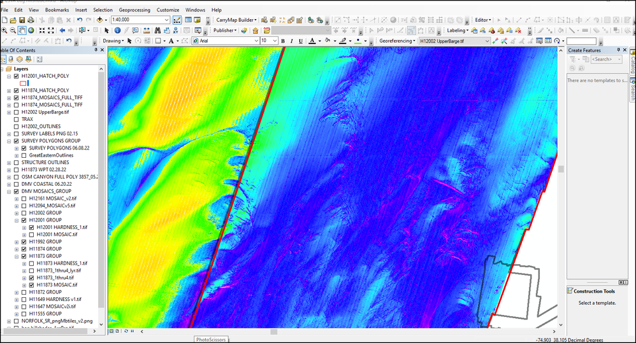Open the Geoprocessing menu
The height and width of the screenshot is (343, 636).
[x=134, y=10]
